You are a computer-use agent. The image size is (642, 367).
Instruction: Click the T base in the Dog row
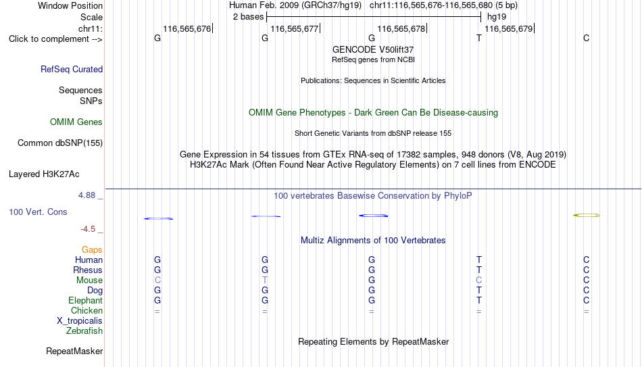(479, 291)
